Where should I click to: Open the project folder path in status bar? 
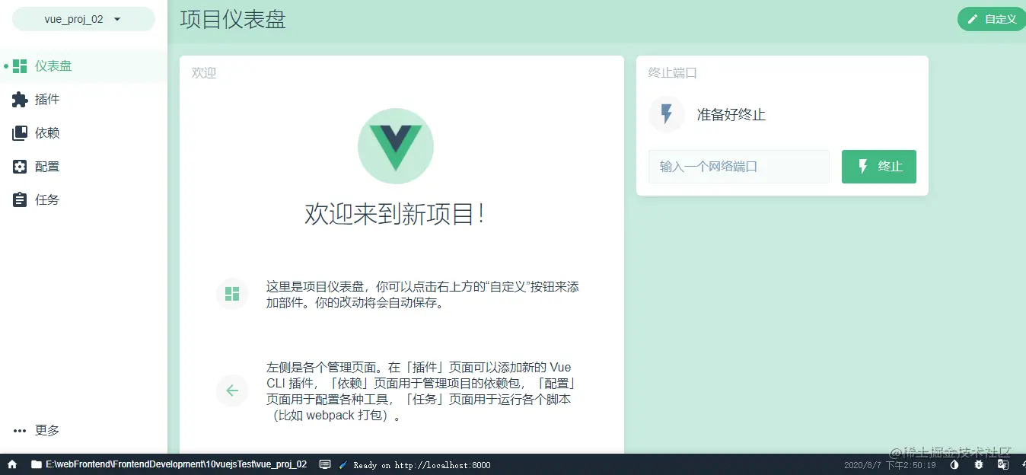(168, 464)
